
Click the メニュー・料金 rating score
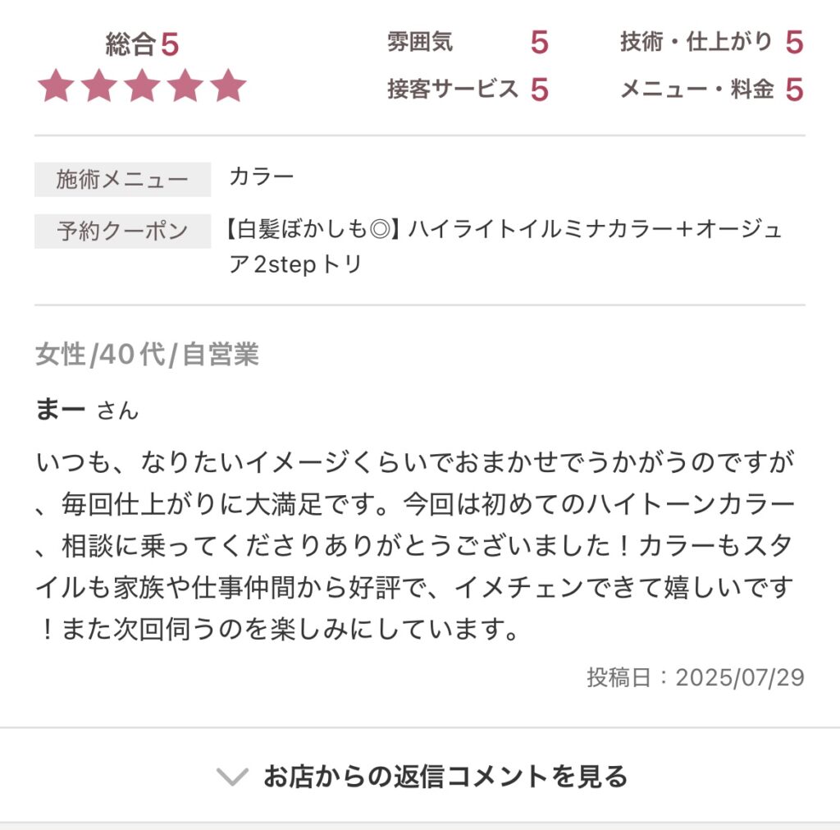(x=793, y=89)
